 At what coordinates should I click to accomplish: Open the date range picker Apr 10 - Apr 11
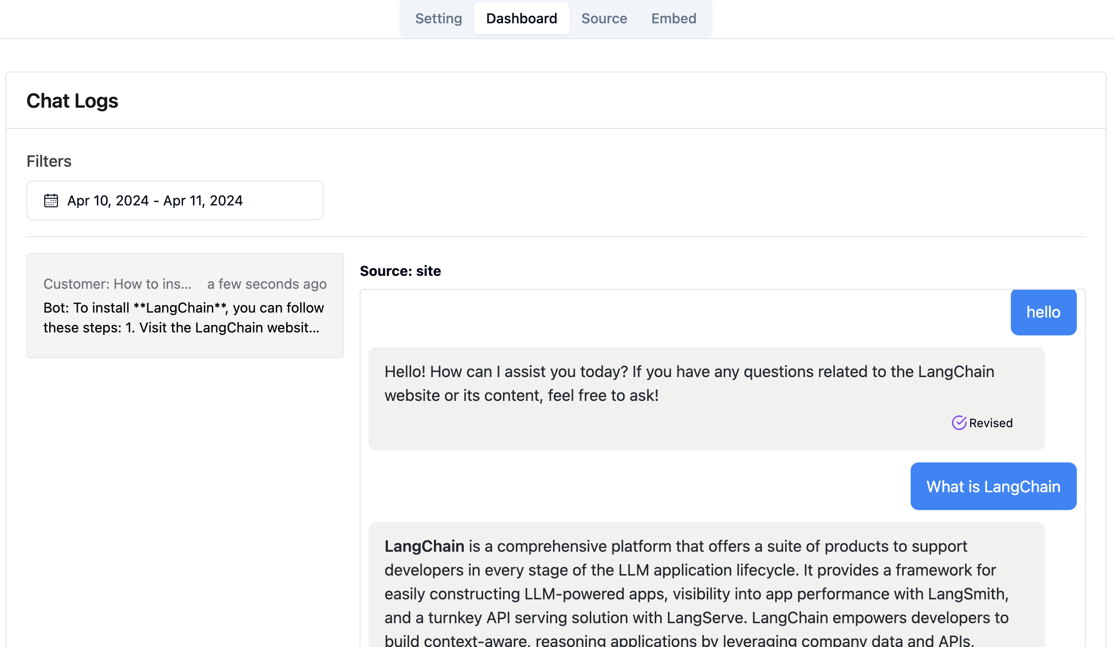[x=175, y=200]
